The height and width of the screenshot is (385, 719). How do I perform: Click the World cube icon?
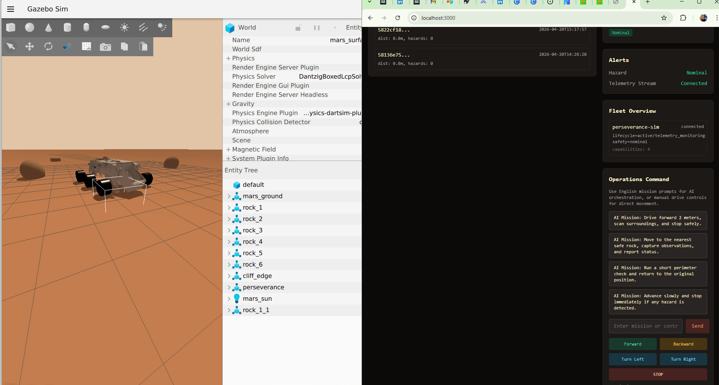coord(230,28)
